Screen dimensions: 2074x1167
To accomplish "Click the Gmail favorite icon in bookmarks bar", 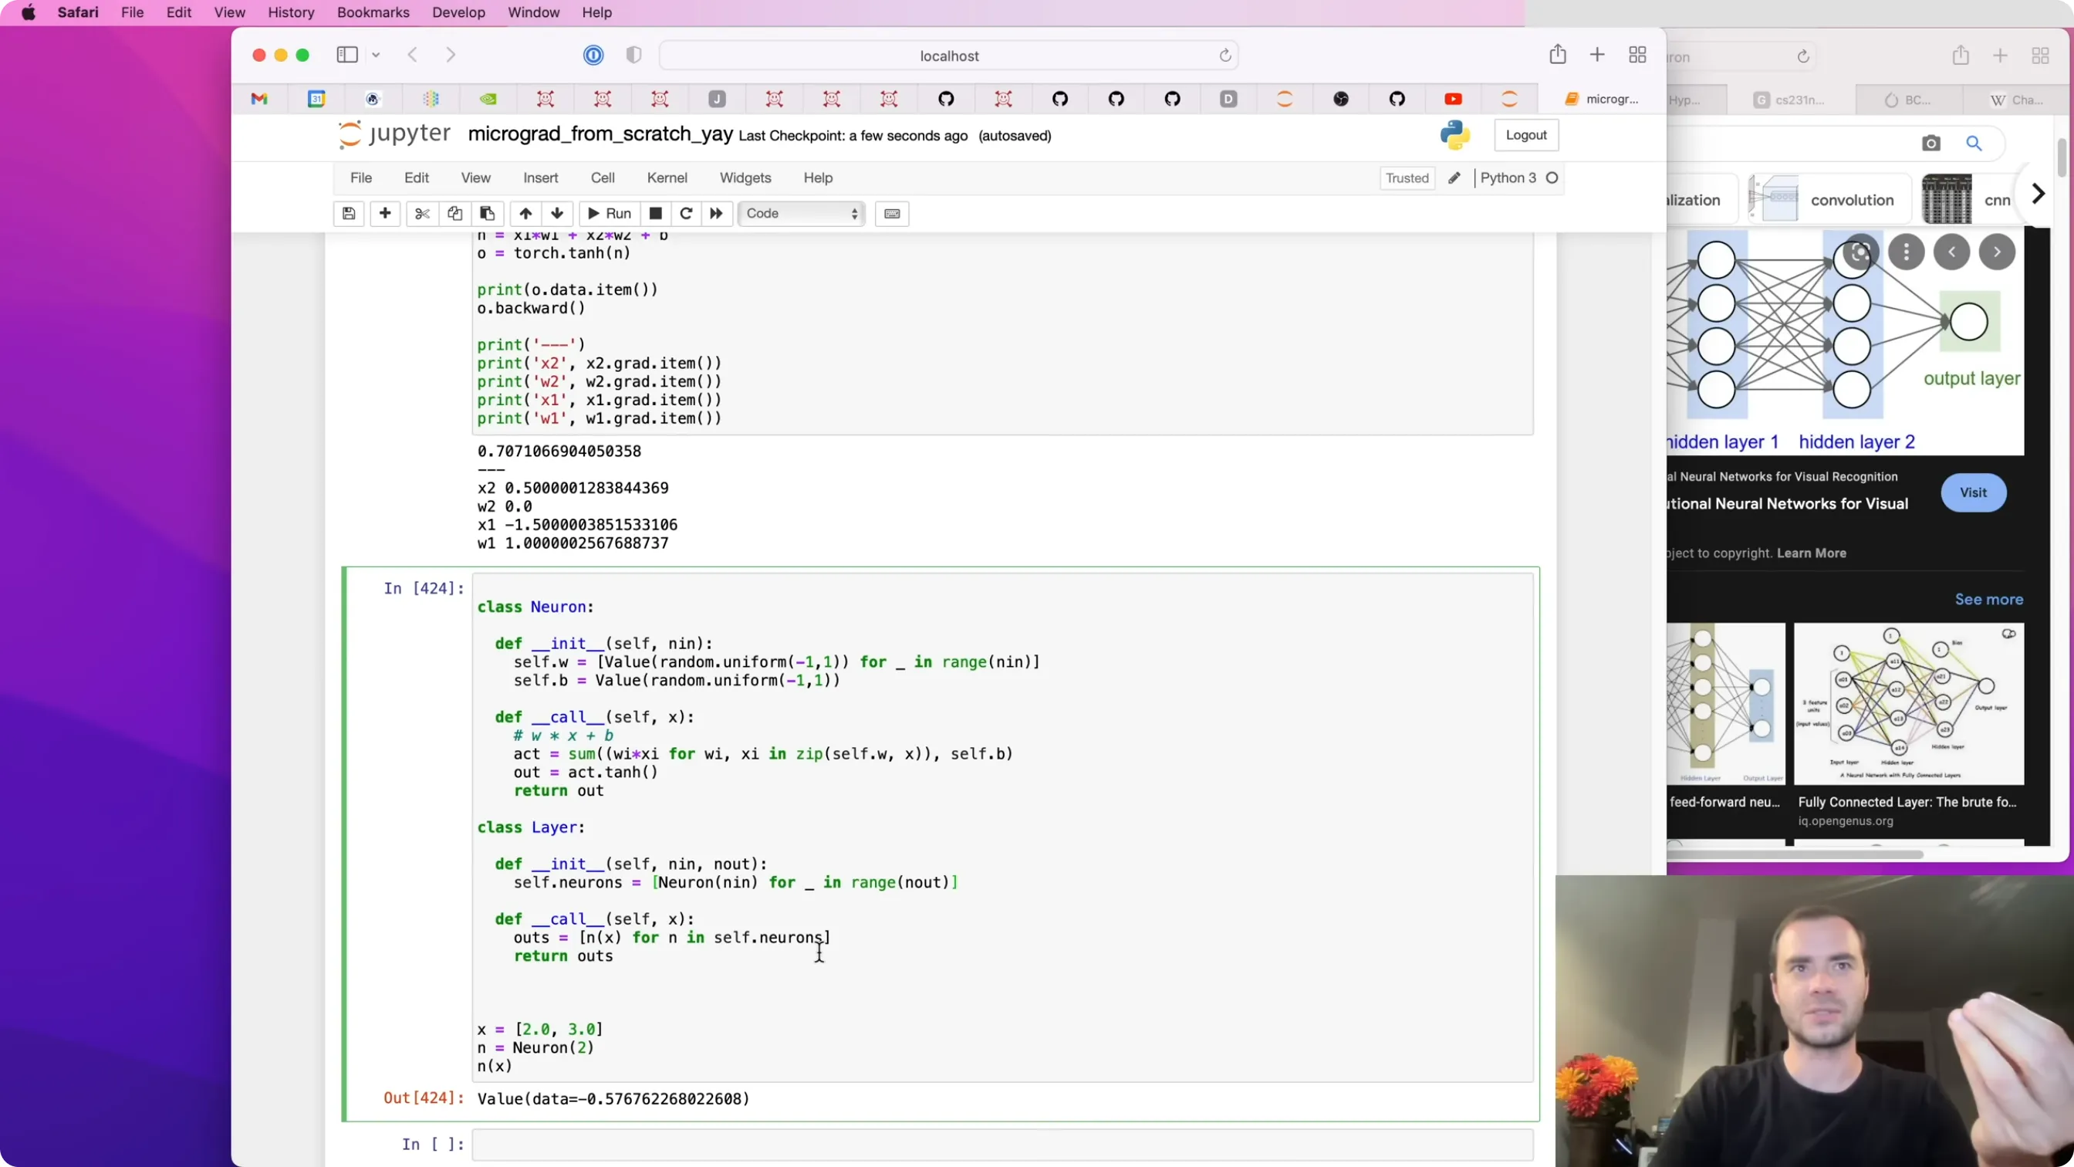I will (x=259, y=99).
